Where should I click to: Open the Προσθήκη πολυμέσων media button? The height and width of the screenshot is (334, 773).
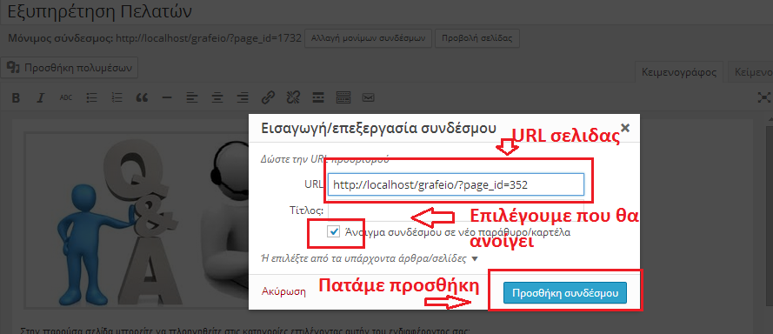click(70, 68)
